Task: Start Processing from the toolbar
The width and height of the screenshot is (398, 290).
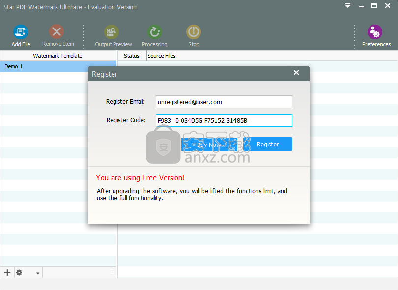Action: [x=155, y=32]
